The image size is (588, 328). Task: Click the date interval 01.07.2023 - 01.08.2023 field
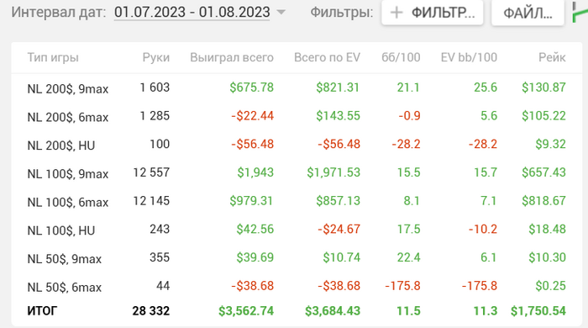pyautogui.click(x=192, y=12)
